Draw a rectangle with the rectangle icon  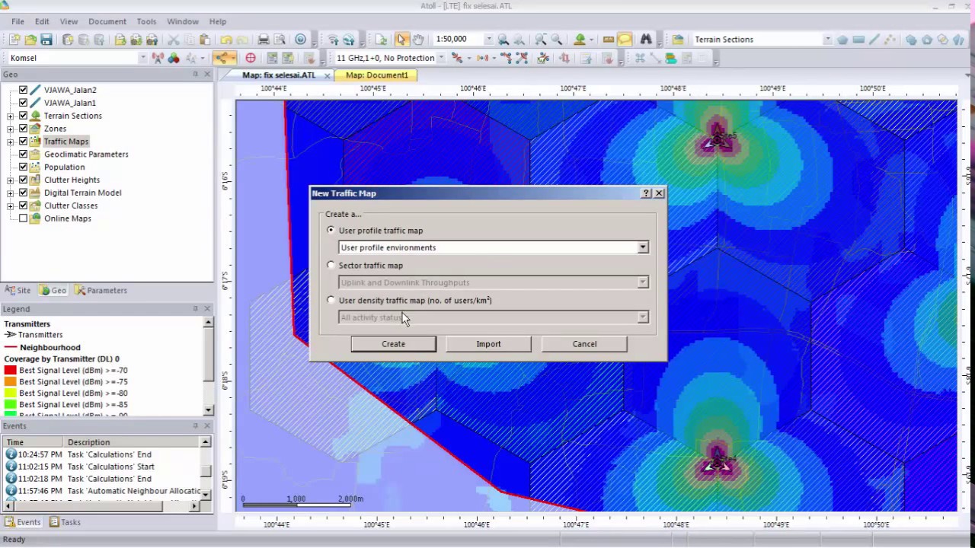click(858, 40)
